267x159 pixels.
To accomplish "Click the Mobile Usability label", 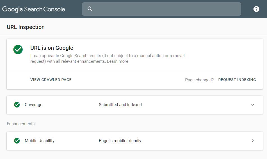I will [x=40, y=141].
